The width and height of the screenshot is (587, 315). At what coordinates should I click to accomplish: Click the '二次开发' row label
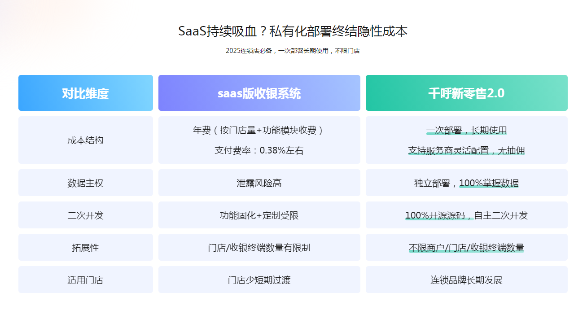86,215
